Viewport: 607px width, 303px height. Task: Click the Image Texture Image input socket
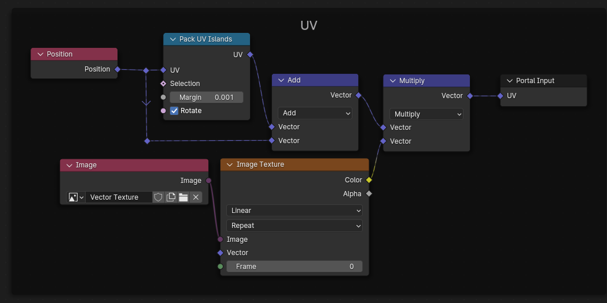click(x=220, y=240)
